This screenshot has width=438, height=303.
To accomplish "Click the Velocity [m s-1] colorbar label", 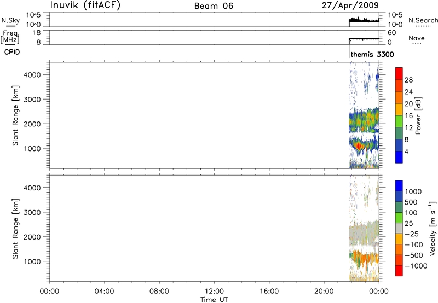I will click(x=433, y=228).
